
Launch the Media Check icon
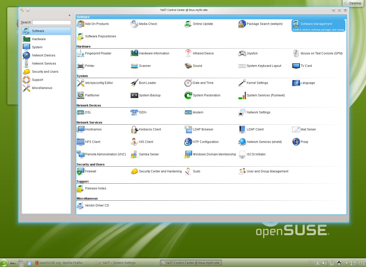click(134, 24)
